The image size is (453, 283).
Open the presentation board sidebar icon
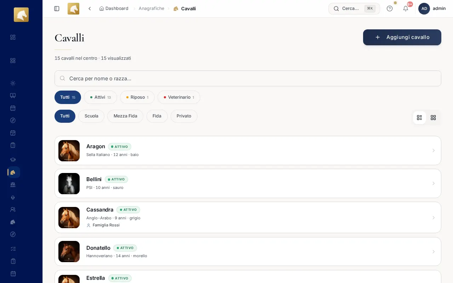click(x=13, y=96)
